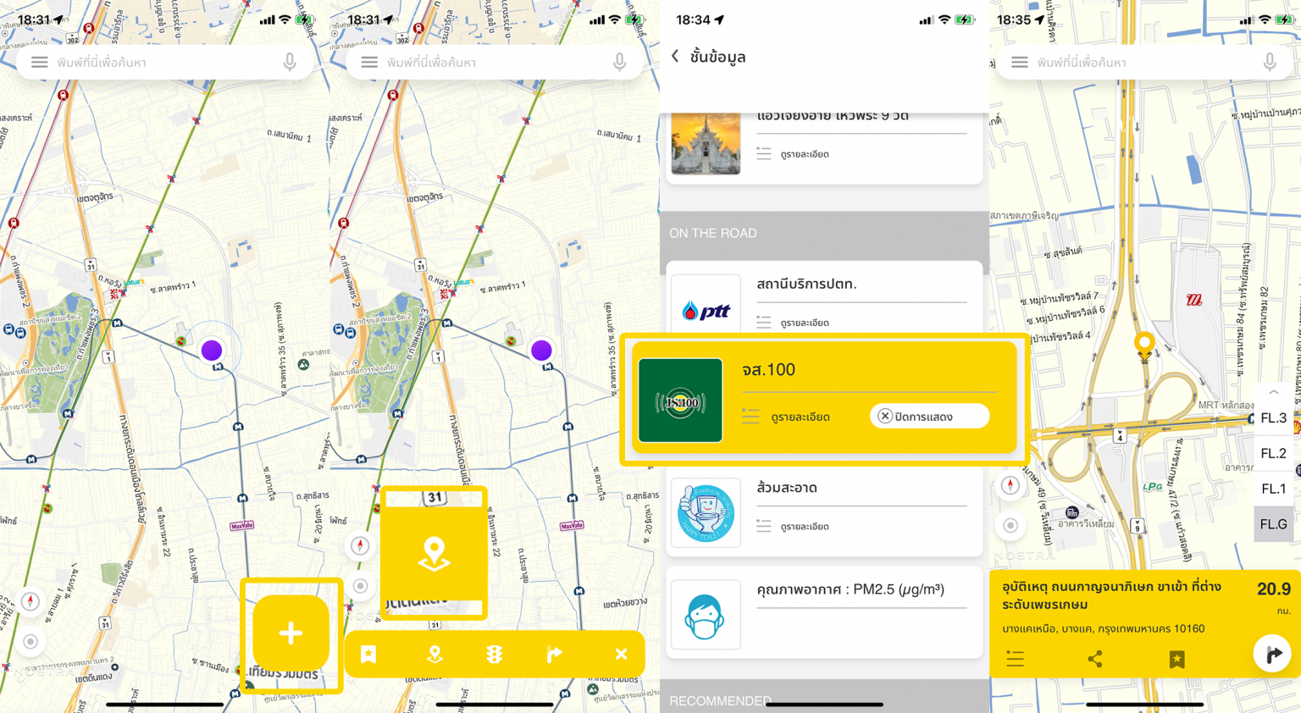Viewport: 1301px width, 713px height.
Task: Hide the จส.100 layer via ปิดการแสดง
Action: click(x=929, y=416)
